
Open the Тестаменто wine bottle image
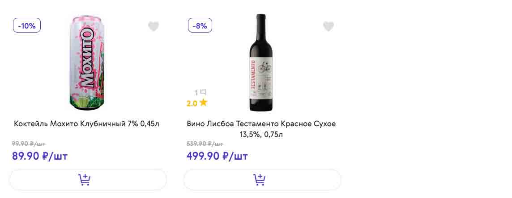click(261, 62)
